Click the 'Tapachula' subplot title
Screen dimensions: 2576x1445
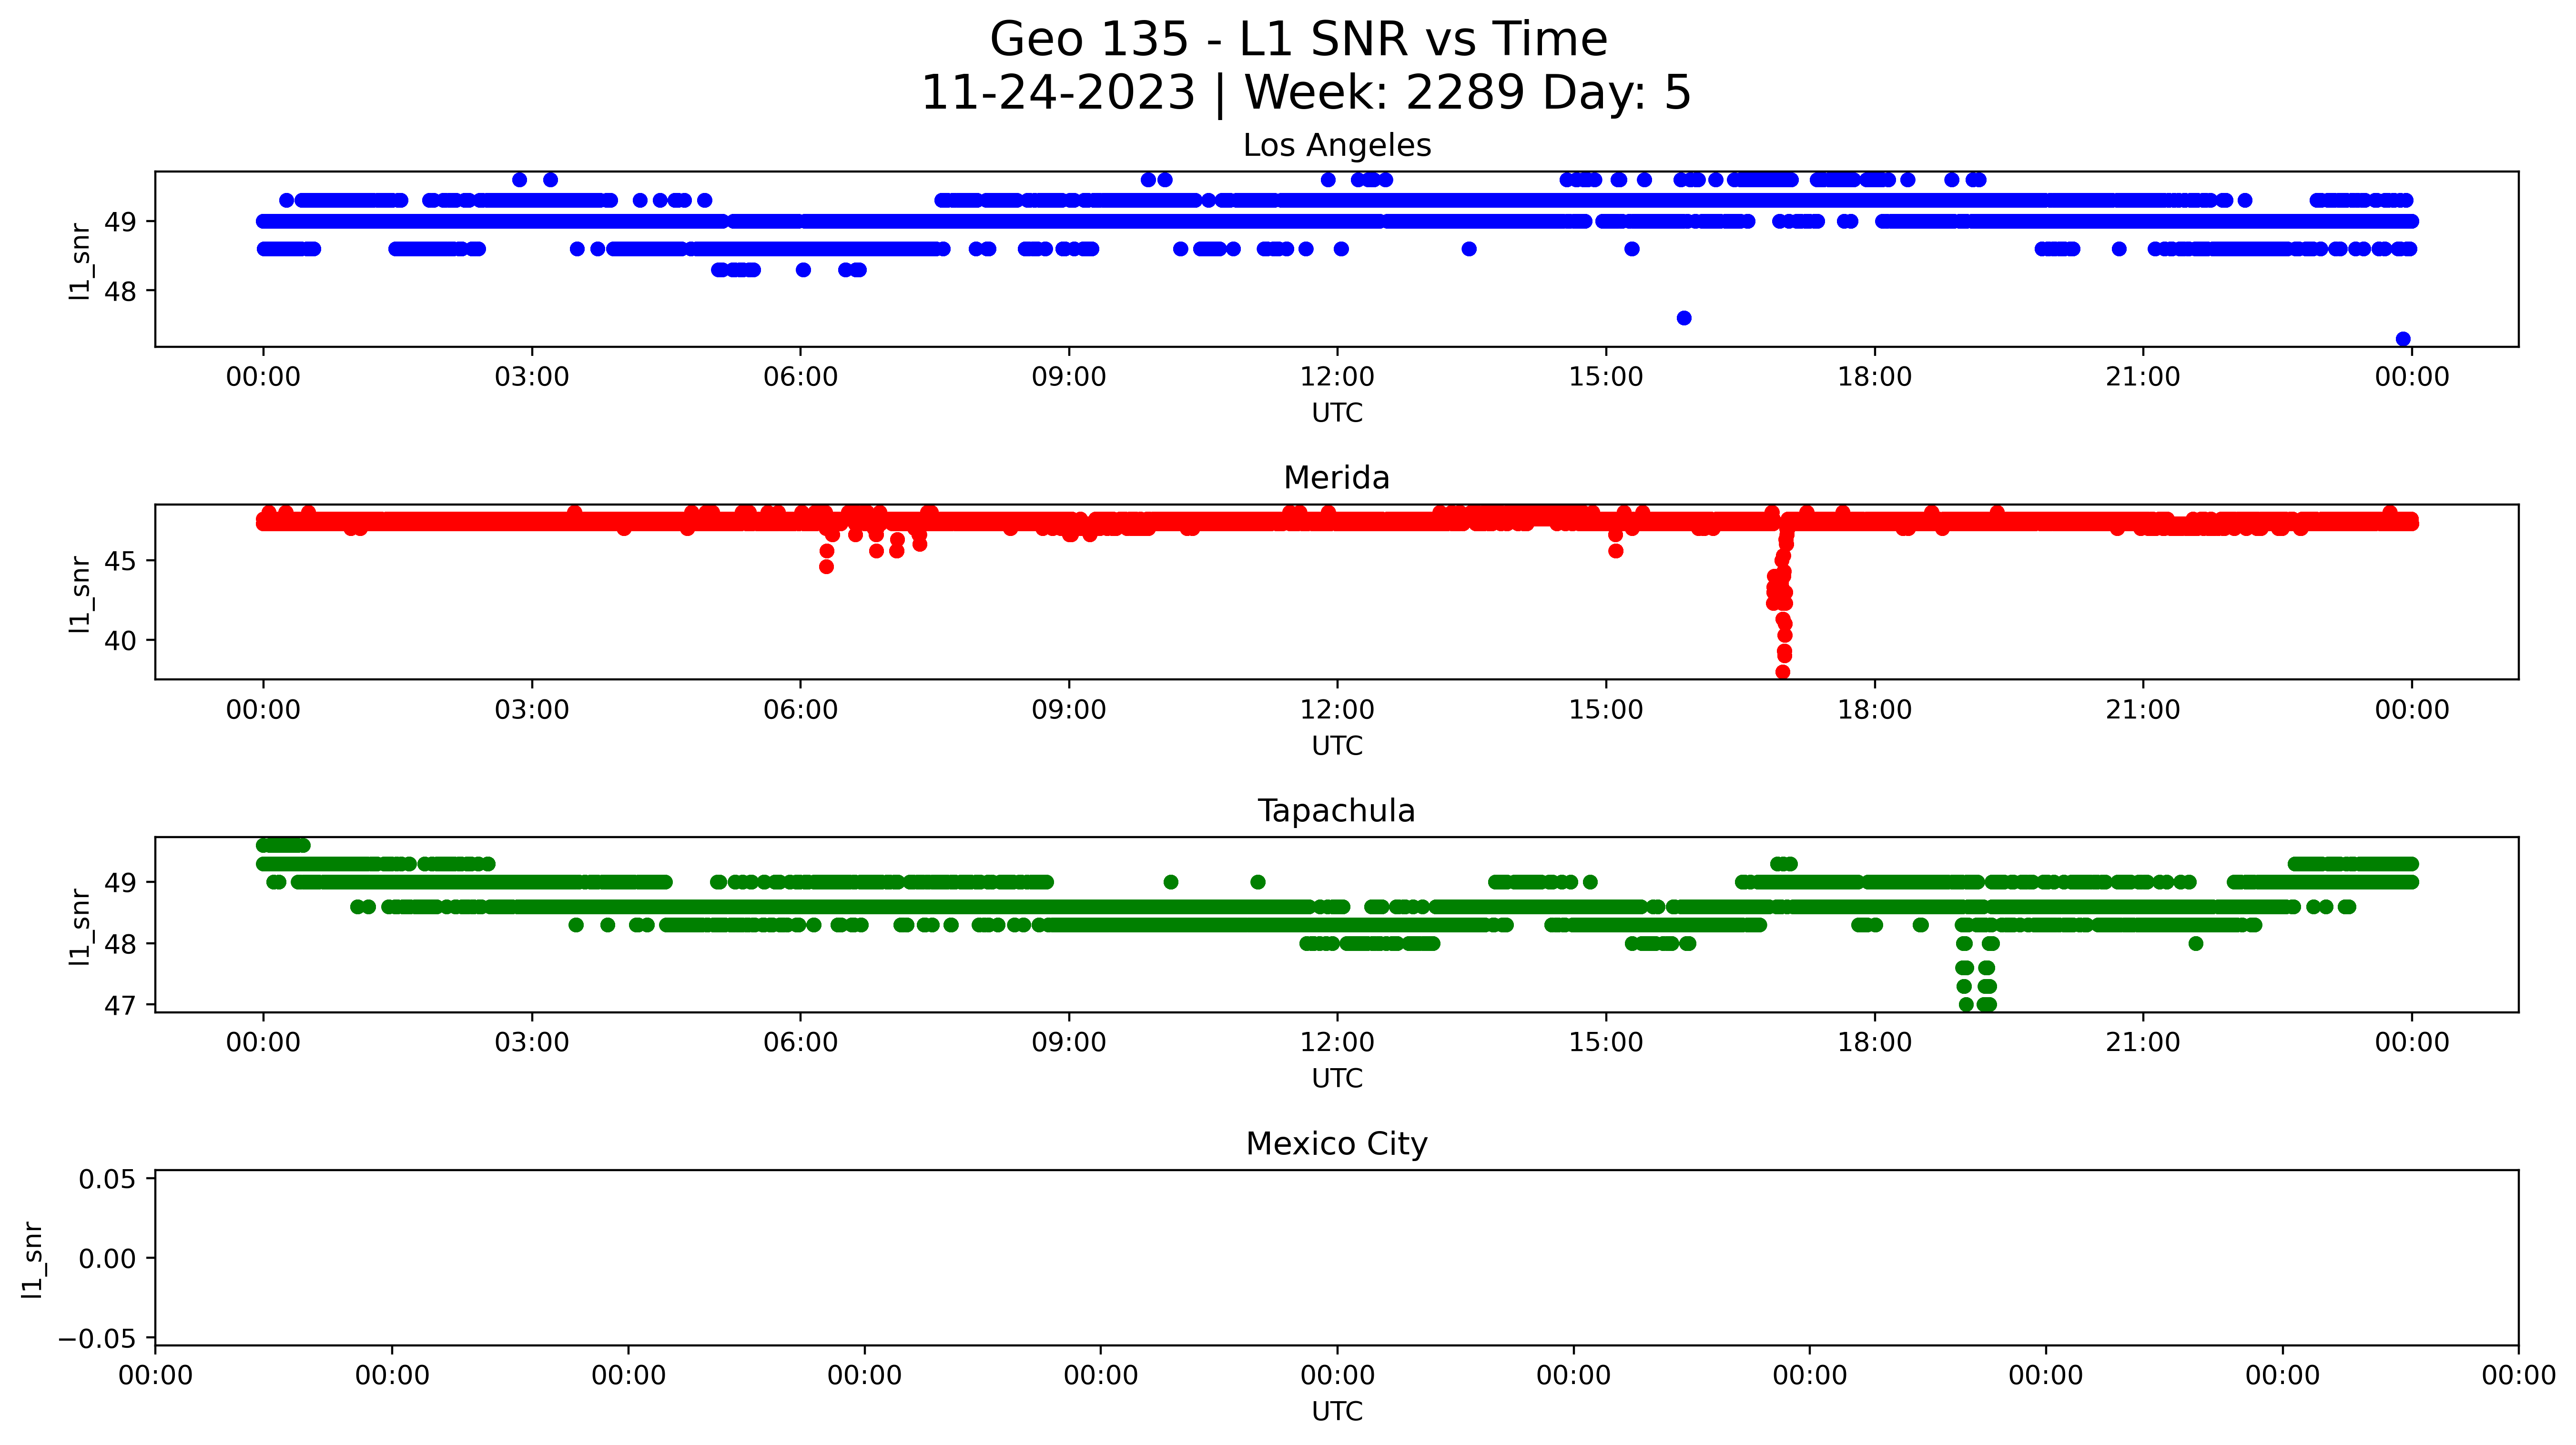(x=1336, y=811)
